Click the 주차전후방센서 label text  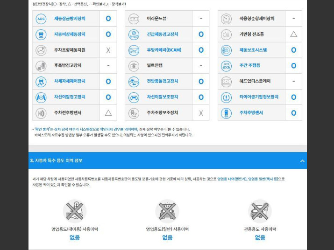pyautogui.click(x=68, y=112)
